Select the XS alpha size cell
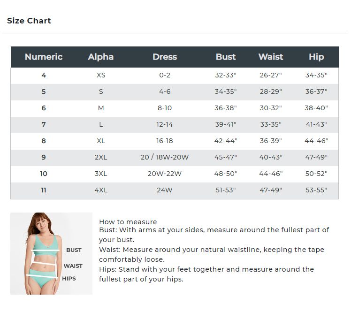Screen dimensions: 351x312 [x=101, y=75]
